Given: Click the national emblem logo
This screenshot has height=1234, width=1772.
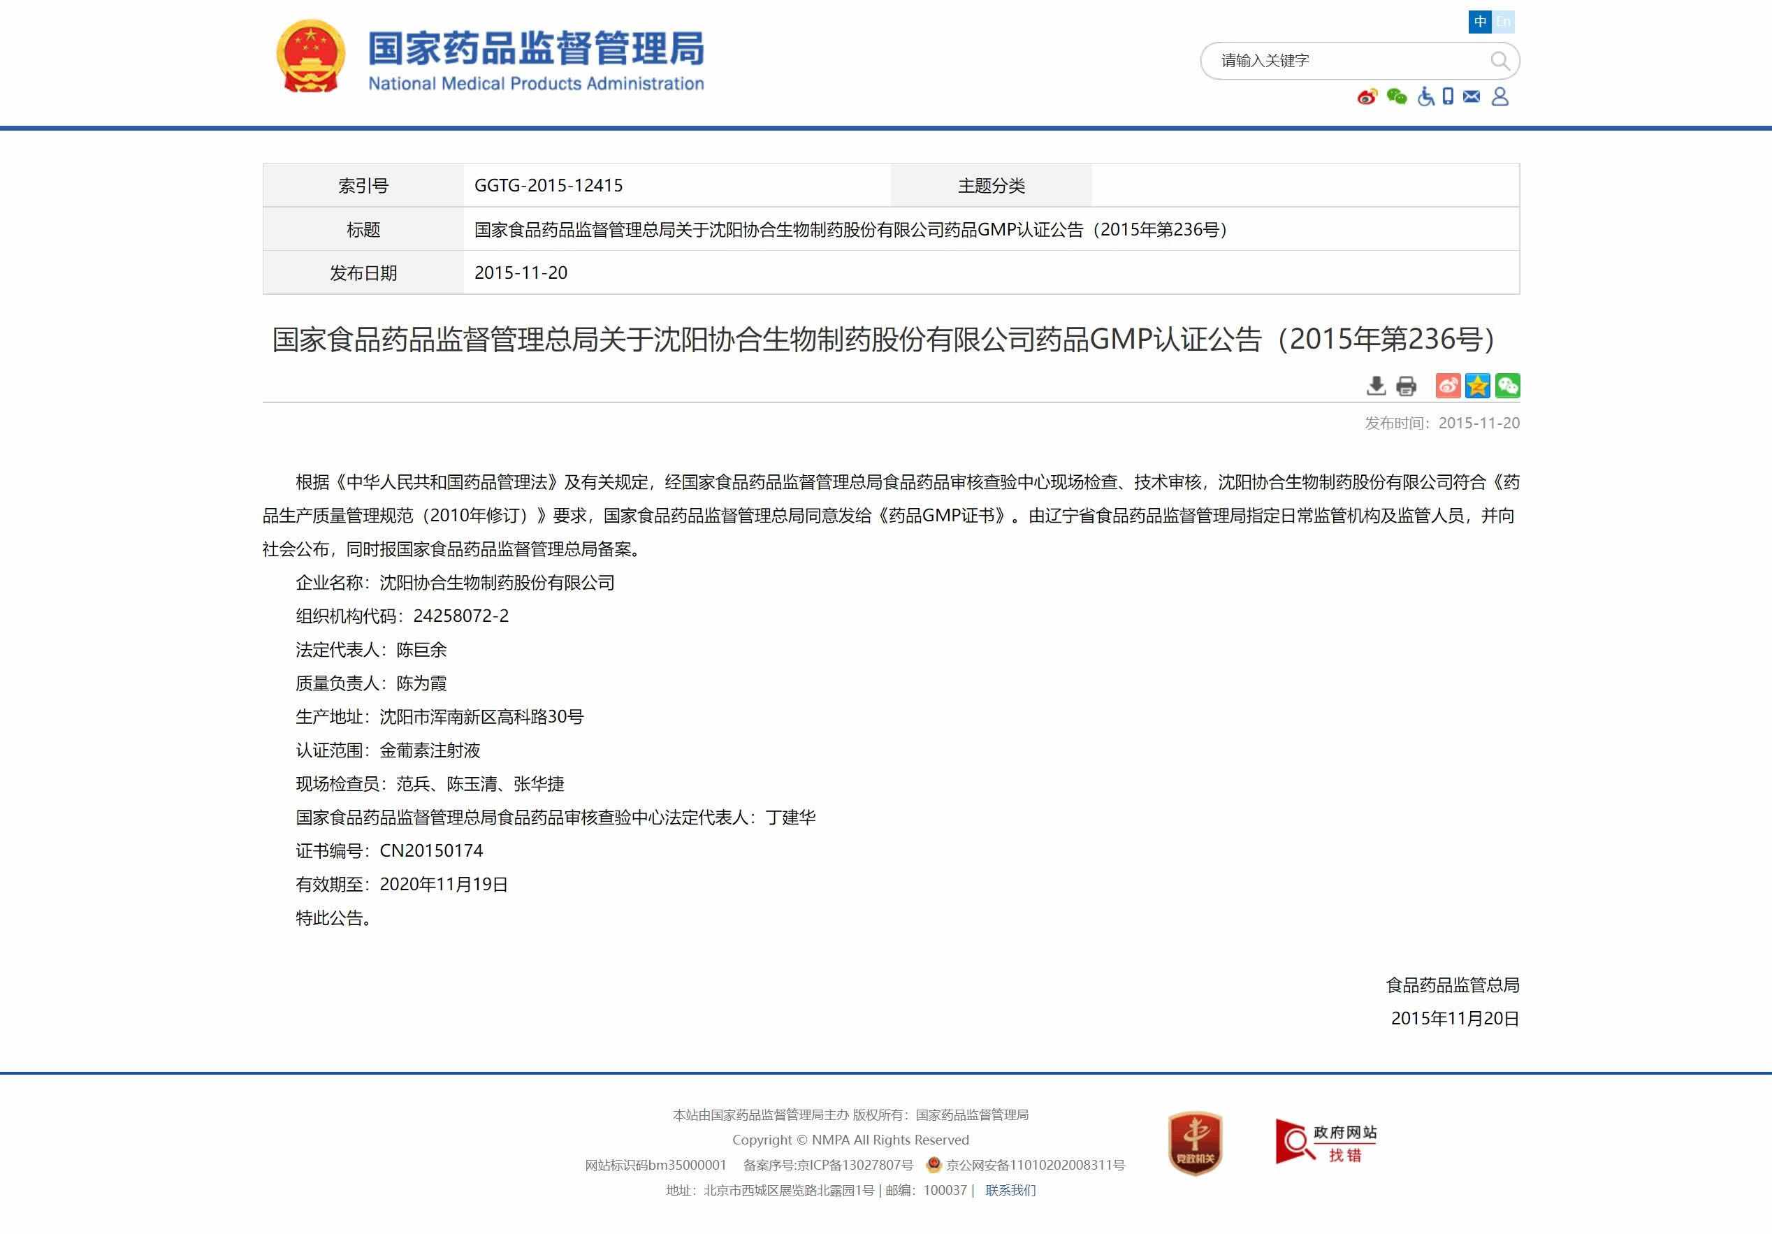Looking at the screenshot, I should [310, 57].
